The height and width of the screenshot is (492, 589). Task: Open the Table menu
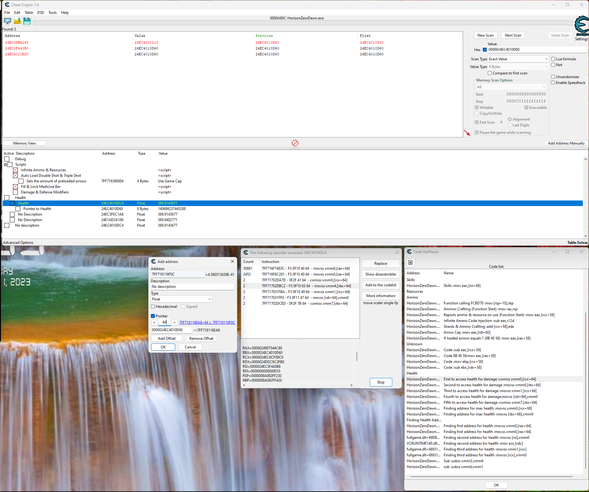click(29, 13)
